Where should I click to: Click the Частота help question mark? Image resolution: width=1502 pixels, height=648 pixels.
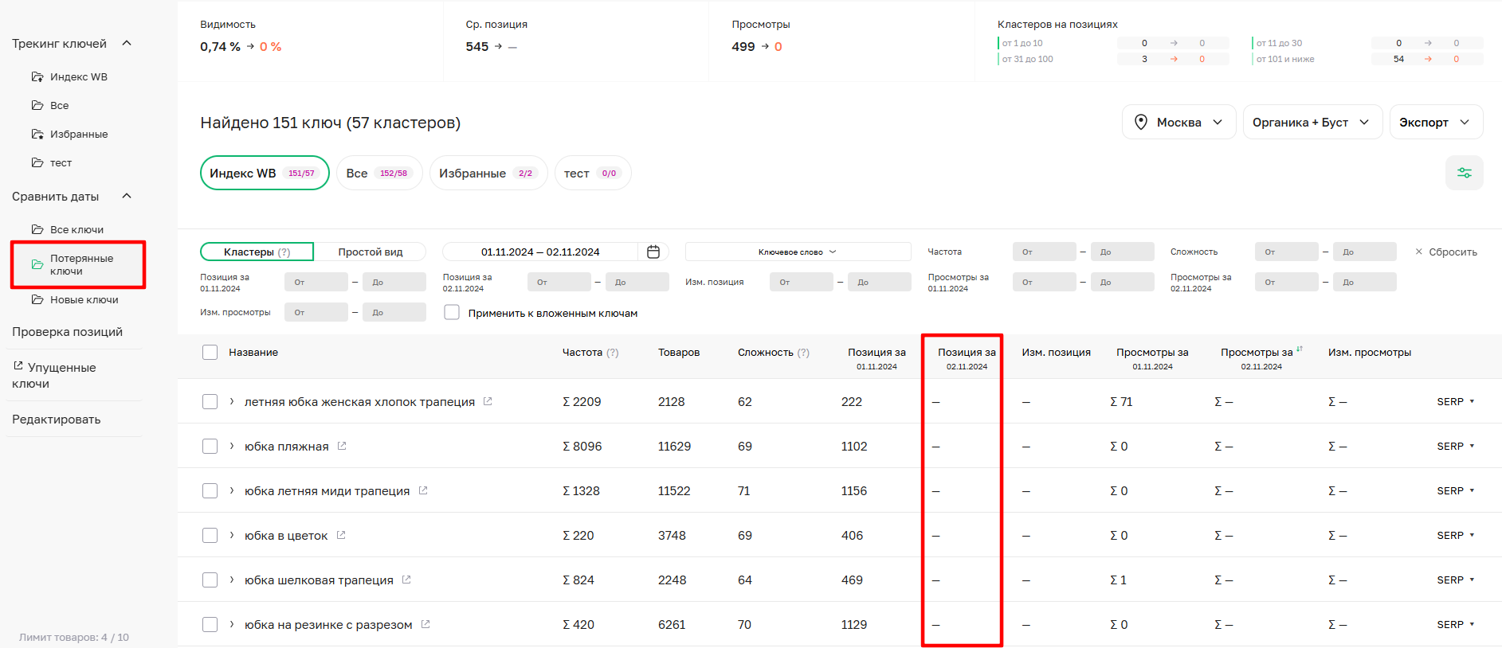(612, 353)
